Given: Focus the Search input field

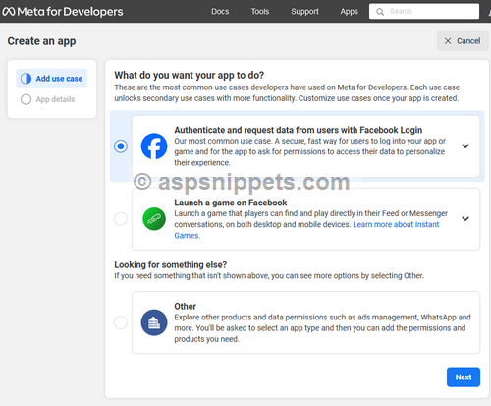Looking at the screenshot, I should [424, 12].
